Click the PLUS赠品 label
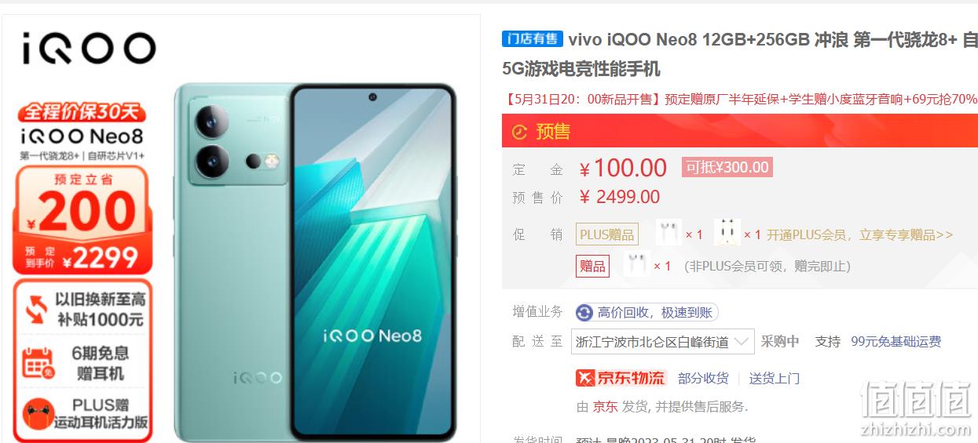Image resolution: width=978 pixels, height=443 pixels. click(607, 234)
